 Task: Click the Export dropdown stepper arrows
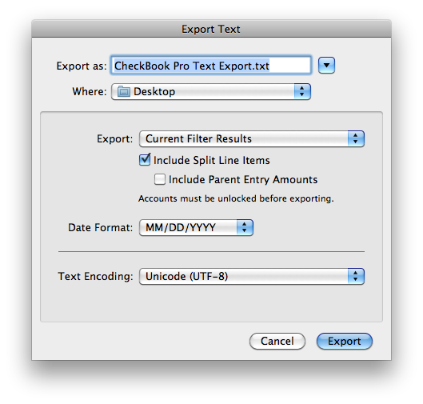(x=356, y=138)
